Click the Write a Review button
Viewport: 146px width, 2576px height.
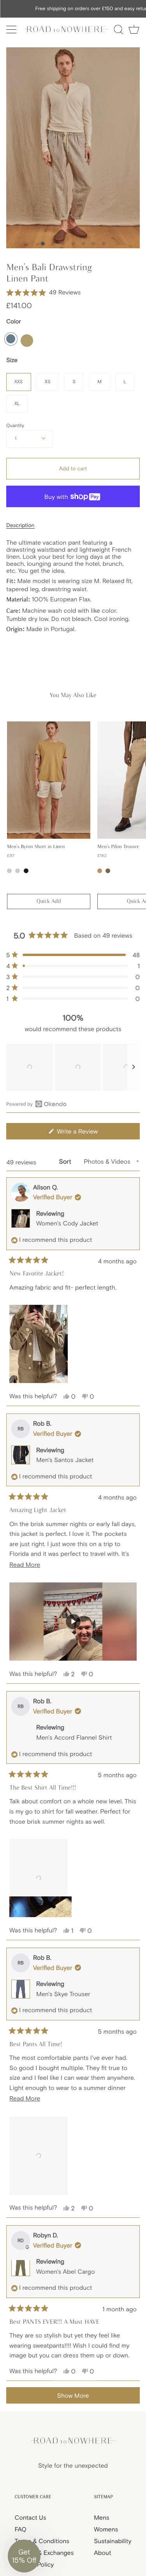tap(72, 1131)
